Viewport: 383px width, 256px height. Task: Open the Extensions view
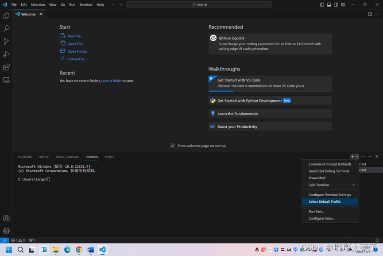[x=6, y=67]
